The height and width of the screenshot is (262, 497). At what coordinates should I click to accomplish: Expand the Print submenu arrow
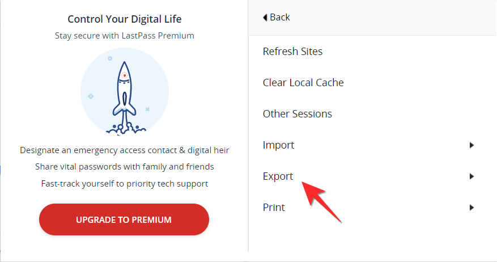471,208
